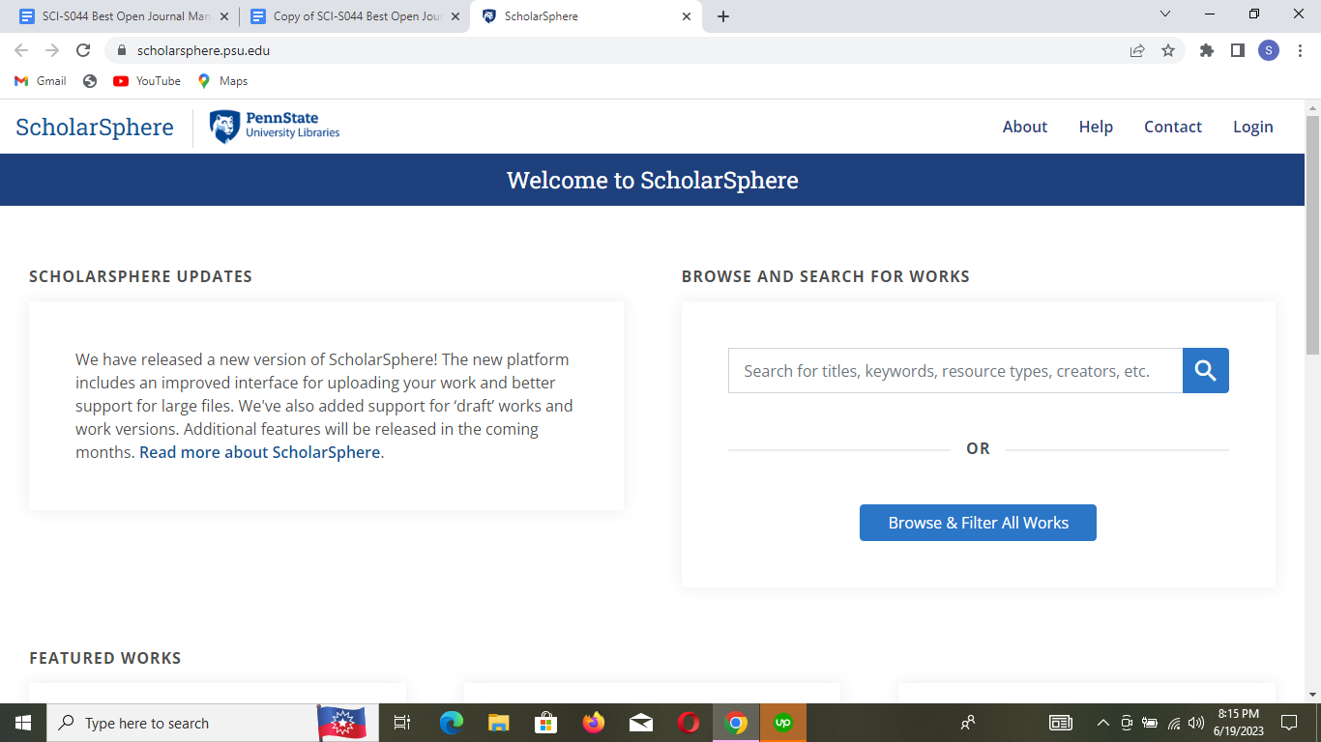Image resolution: width=1321 pixels, height=742 pixels.
Task: Share the page using the share icon
Action: [1135, 50]
